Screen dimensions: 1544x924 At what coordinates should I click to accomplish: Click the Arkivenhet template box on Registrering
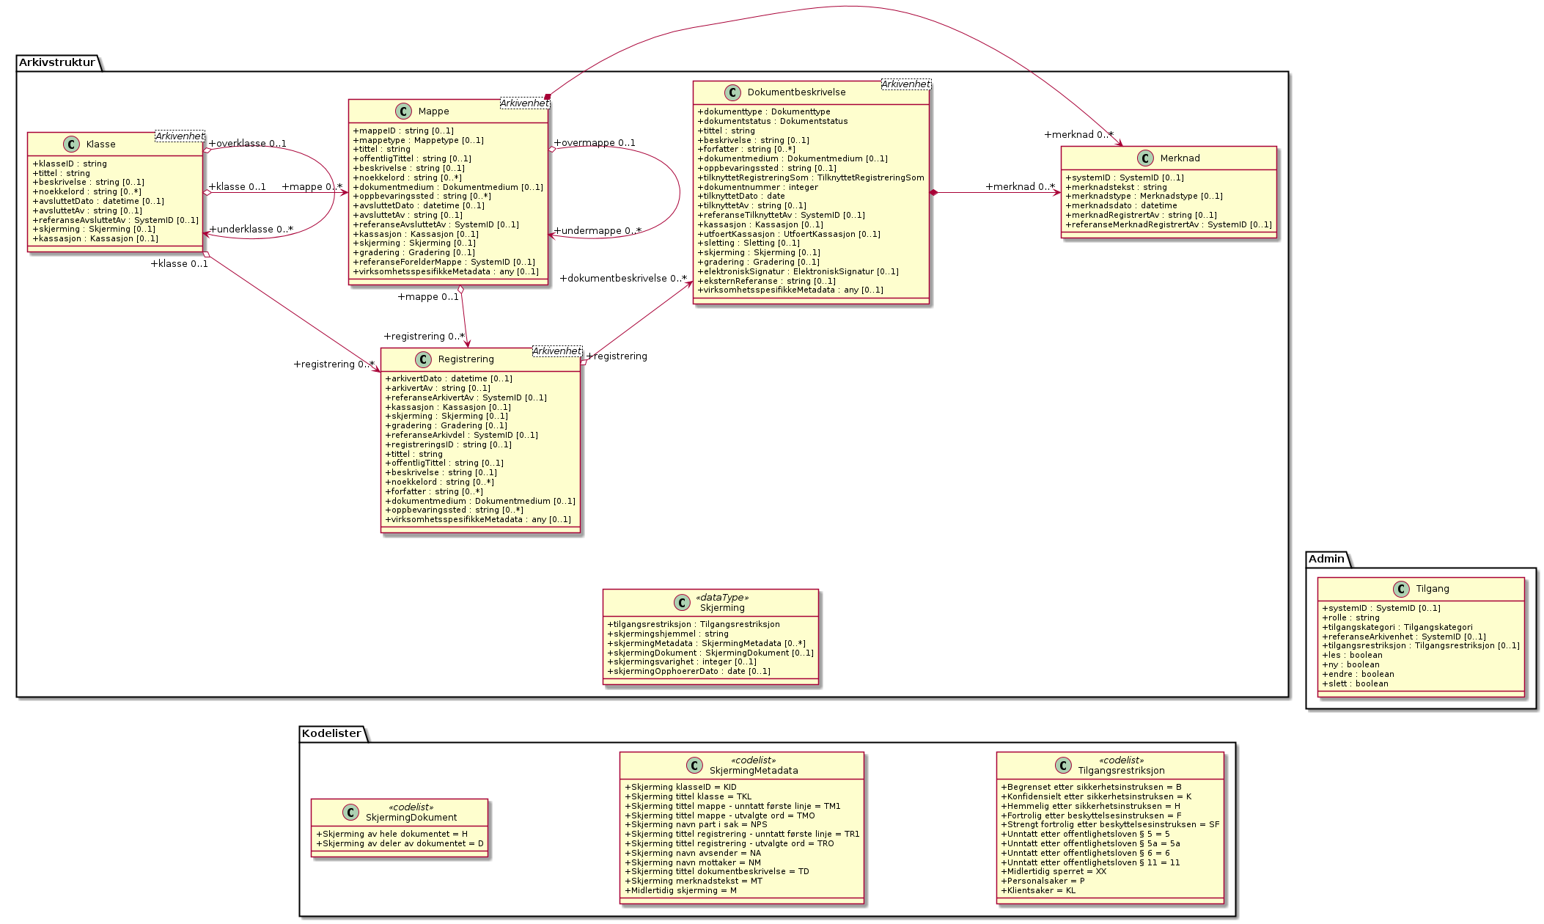coord(557,351)
